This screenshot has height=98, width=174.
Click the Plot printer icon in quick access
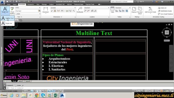17,1
